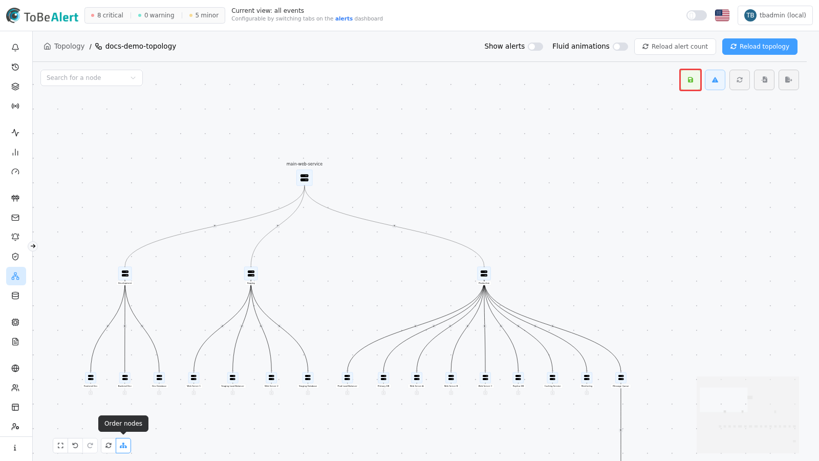
Task: Select the 8 critical alerts filter
Action: [107, 15]
